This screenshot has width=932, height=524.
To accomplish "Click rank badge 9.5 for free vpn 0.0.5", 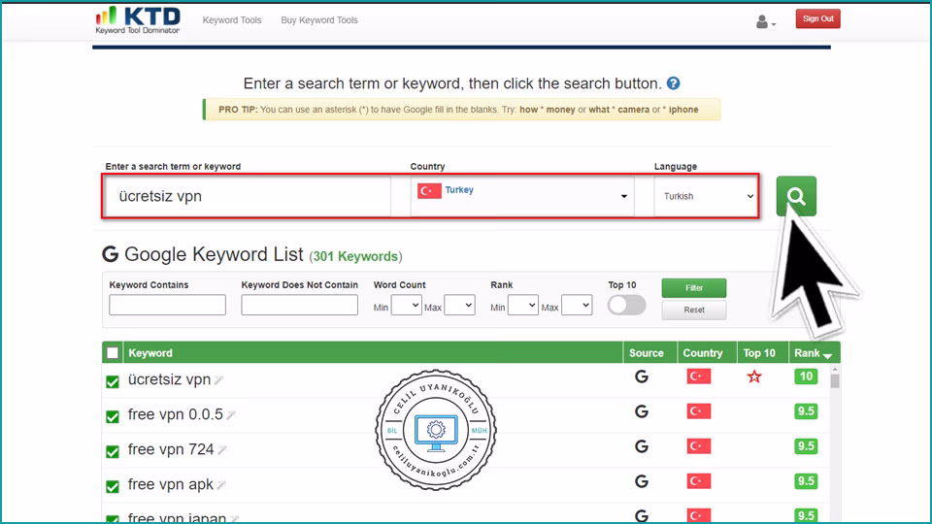I will pyautogui.click(x=806, y=411).
